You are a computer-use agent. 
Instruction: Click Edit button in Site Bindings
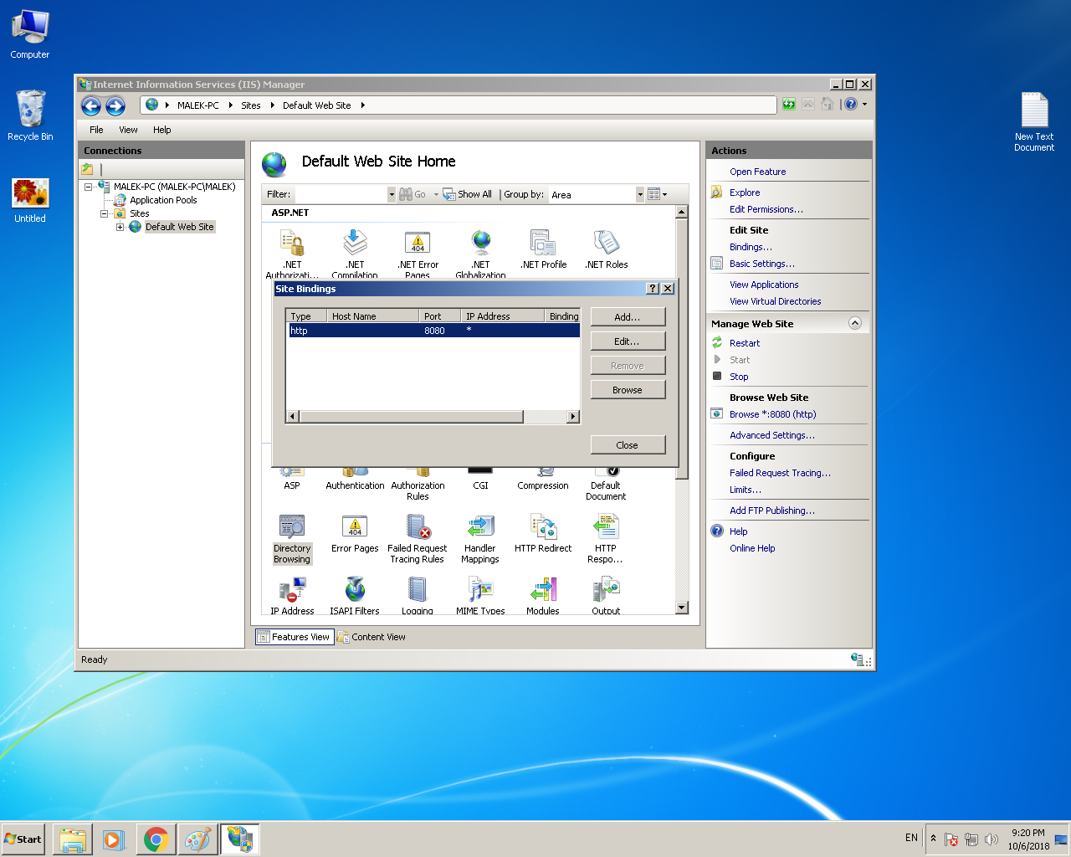coord(628,341)
